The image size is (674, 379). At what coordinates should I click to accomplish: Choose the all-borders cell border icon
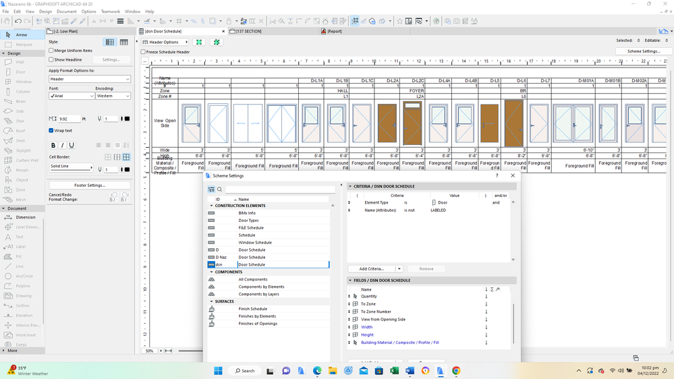tap(126, 157)
